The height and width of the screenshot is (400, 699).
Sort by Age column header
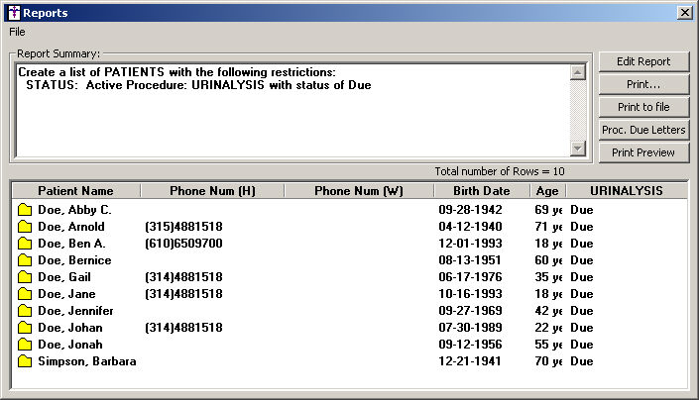coord(547,191)
